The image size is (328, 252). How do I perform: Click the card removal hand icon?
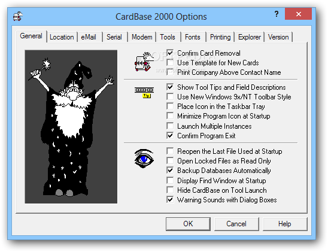[x=144, y=62]
